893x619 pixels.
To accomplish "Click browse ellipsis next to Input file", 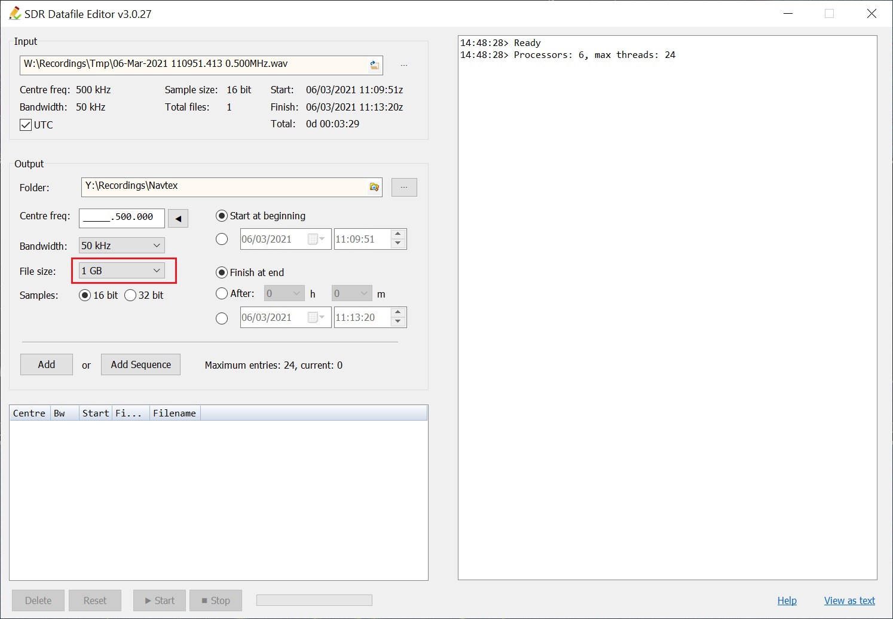I will 404,65.
